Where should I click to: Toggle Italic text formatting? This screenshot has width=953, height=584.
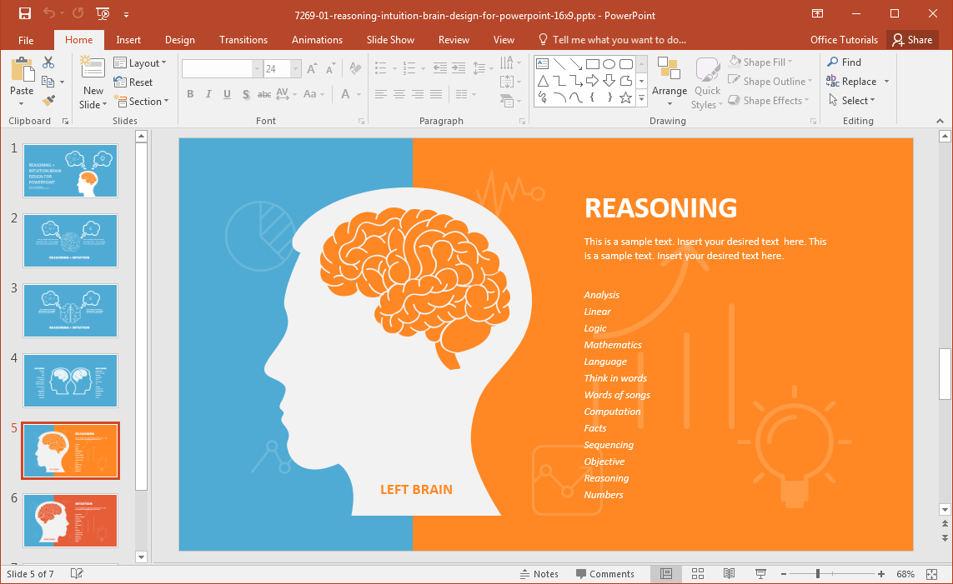point(208,94)
